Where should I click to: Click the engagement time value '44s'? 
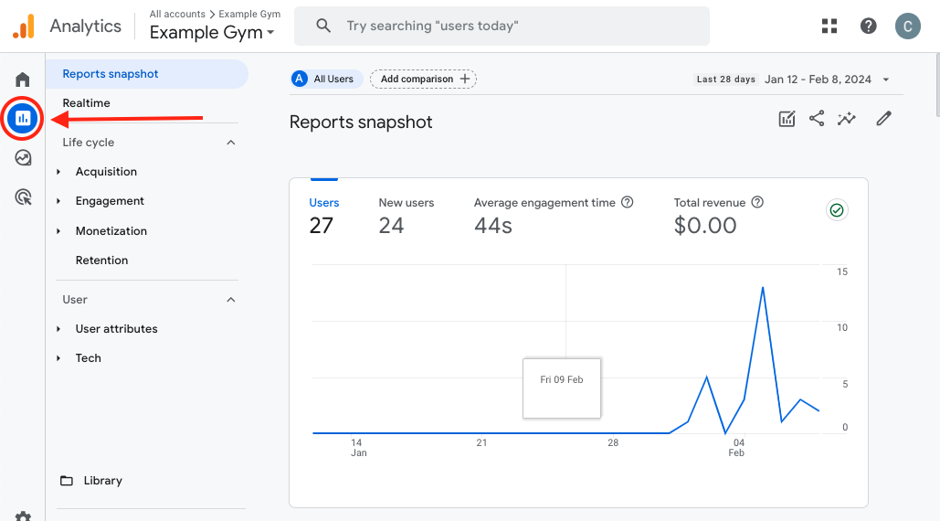(x=493, y=226)
